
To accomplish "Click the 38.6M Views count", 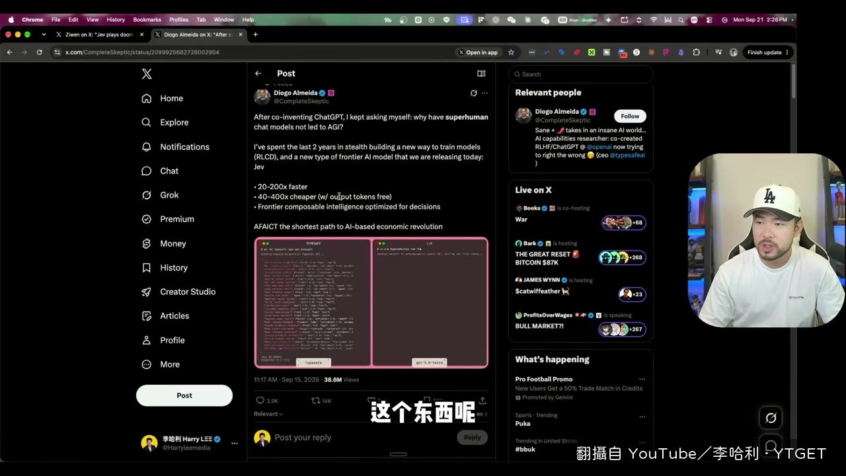I will (342, 380).
